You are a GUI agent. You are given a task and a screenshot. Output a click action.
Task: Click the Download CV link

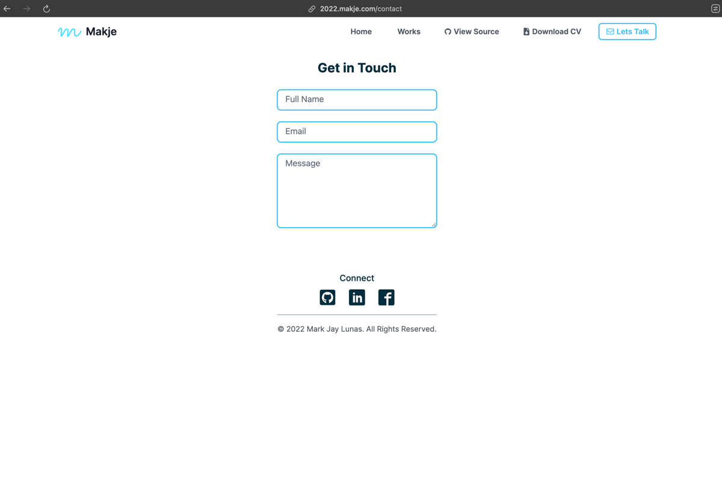[x=552, y=31]
